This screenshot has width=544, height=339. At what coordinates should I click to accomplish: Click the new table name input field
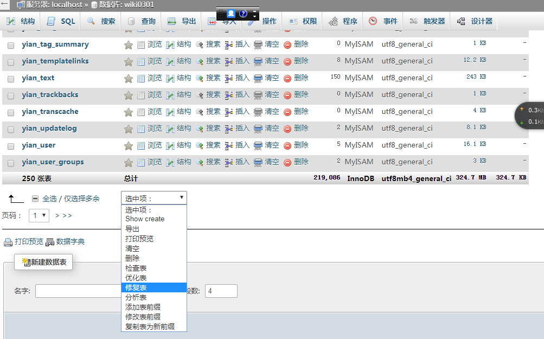79,291
